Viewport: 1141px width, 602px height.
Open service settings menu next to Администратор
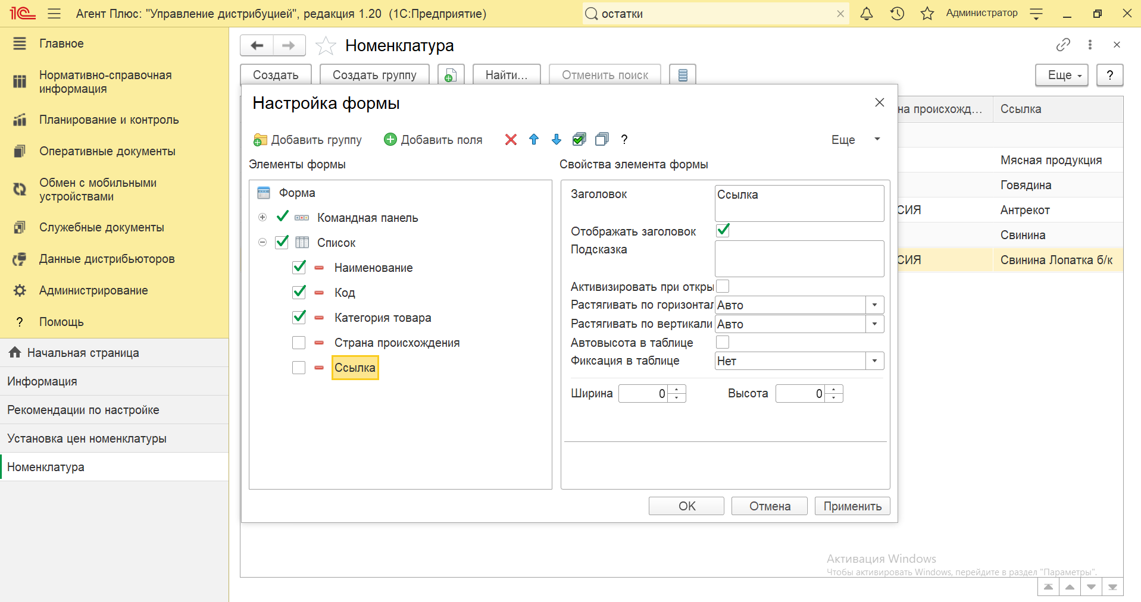[x=1036, y=13]
